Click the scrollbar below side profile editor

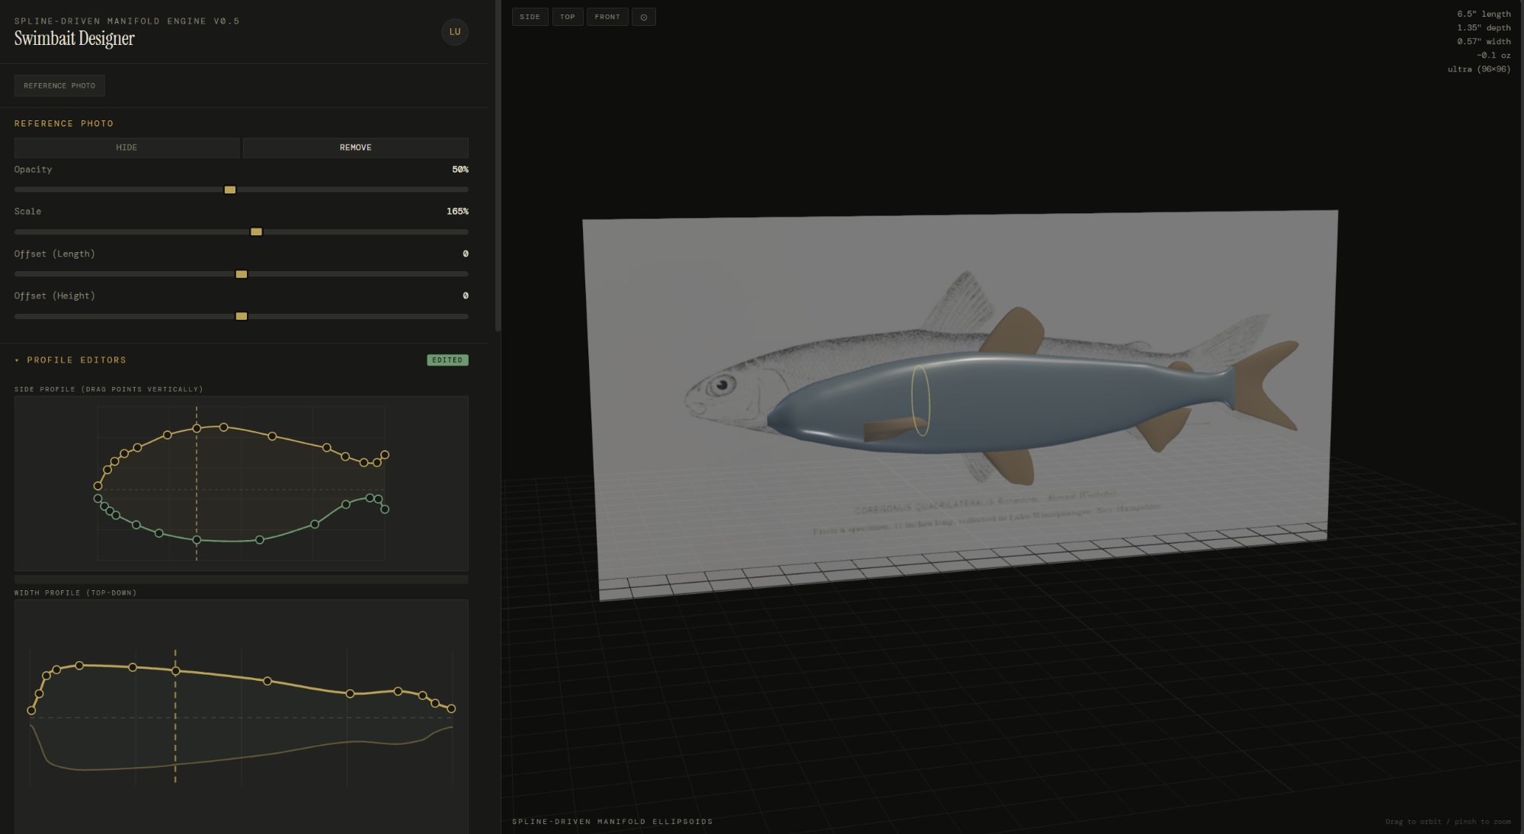tap(241, 580)
